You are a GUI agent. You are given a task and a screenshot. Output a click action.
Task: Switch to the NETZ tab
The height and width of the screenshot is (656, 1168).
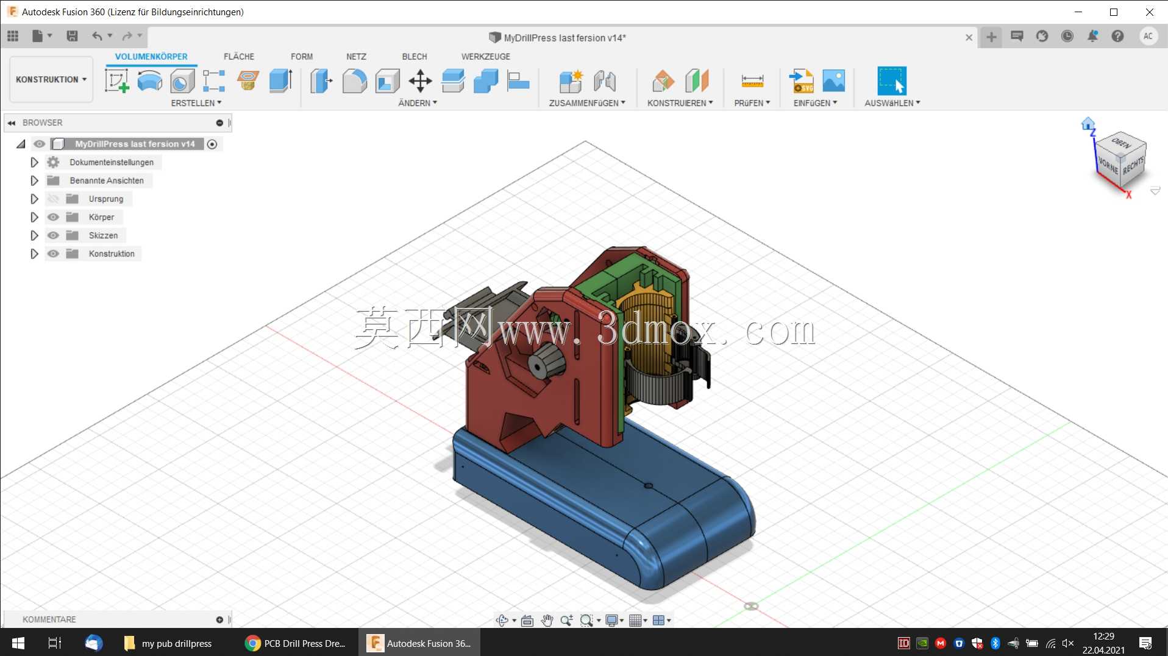coord(356,56)
